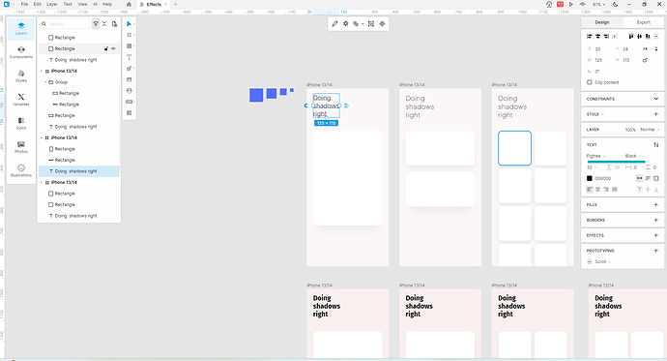Open the zoom level dropdown
The height and width of the screenshot is (361, 667).
pyautogui.click(x=599, y=4)
